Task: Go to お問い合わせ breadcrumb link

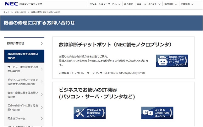Action: click(x=20, y=12)
